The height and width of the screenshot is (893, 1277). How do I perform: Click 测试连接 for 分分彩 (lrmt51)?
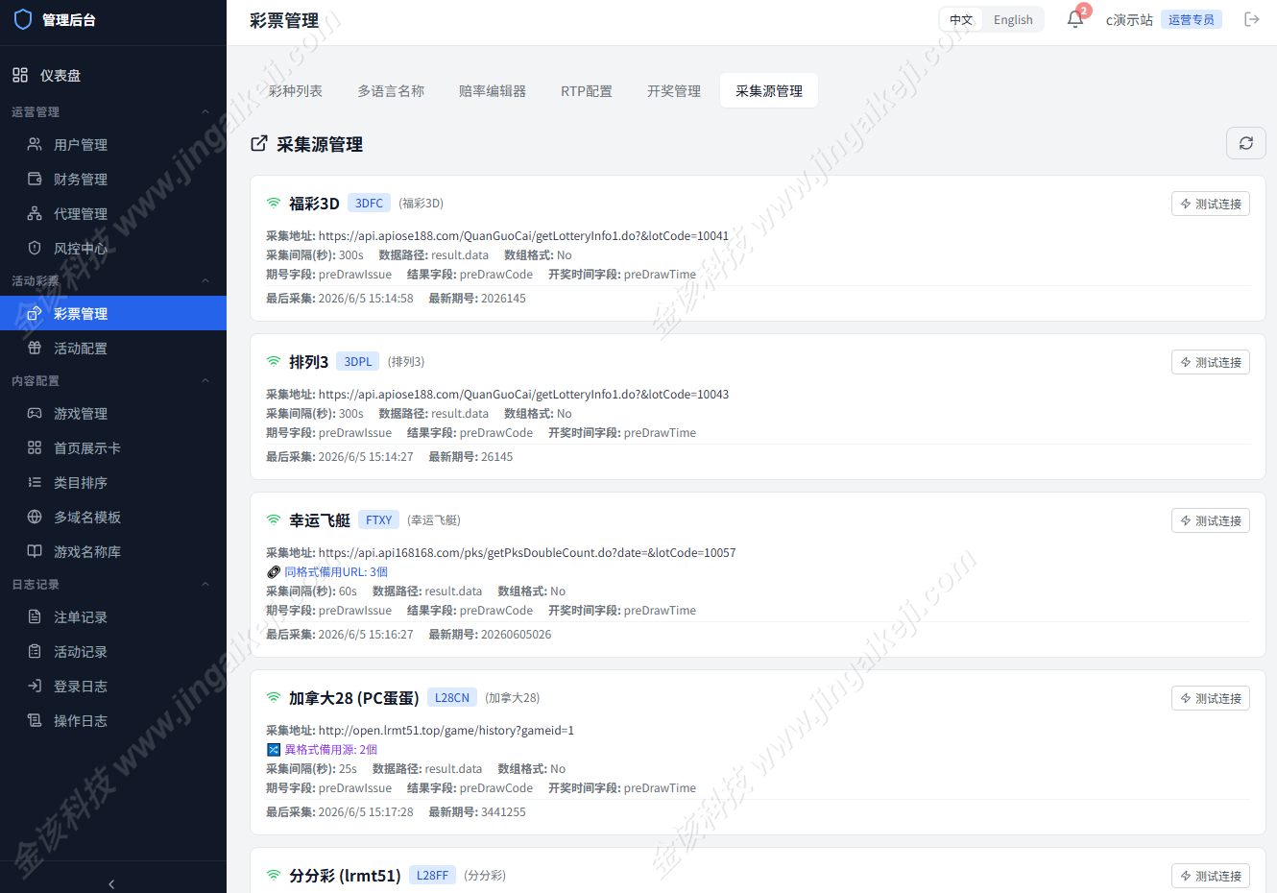[1211, 876]
